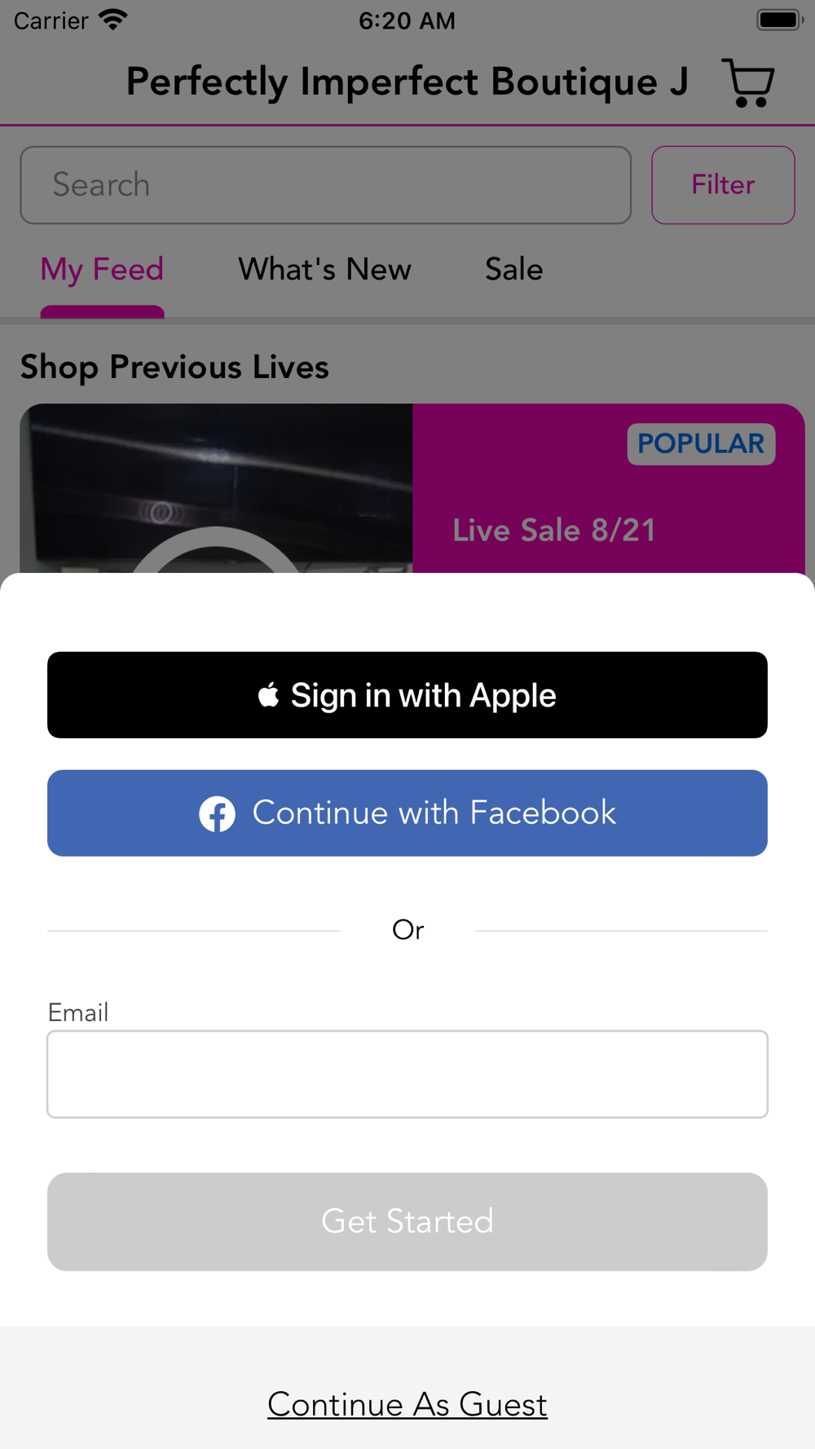Click the Search field
This screenshot has height=1449, width=815.
coord(326,185)
